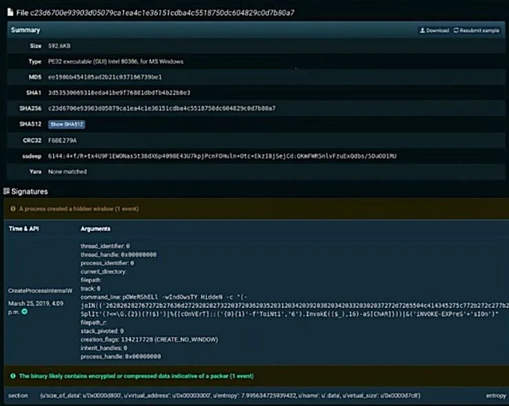This screenshot has height=406, width=509.
Task: Click the Resubmit sample refresh icon
Action: click(x=456, y=30)
